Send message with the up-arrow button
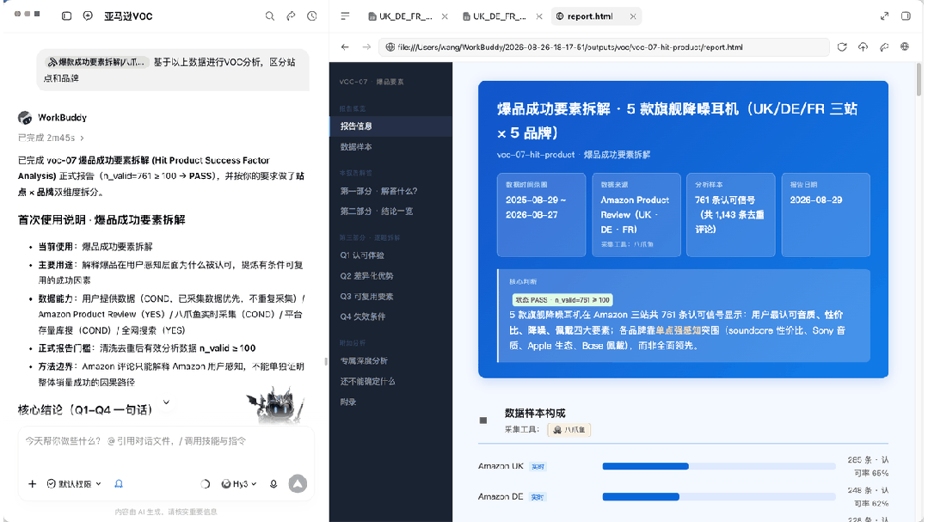928x522 pixels. point(298,484)
